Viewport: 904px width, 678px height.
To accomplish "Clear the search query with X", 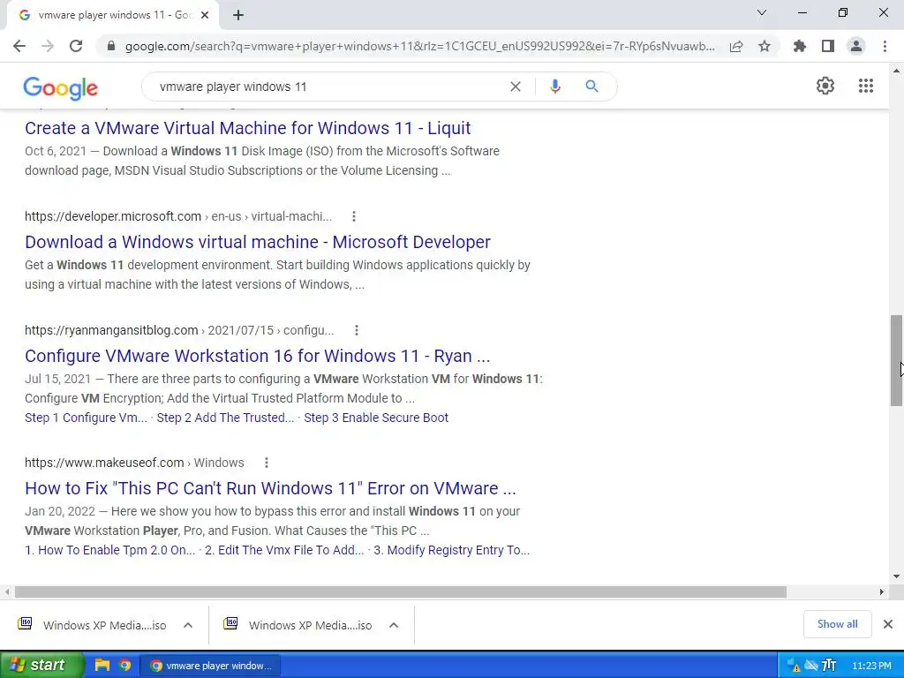I will [x=516, y=87].
